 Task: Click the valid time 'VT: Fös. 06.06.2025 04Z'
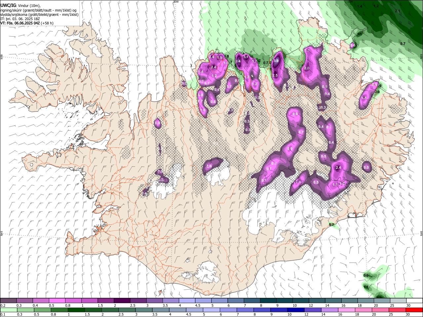pos(20,23)
